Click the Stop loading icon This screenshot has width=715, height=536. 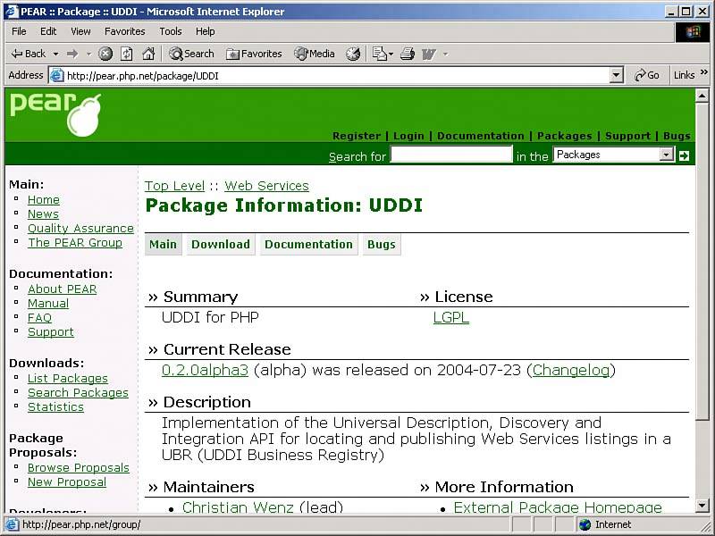[x=105, y=54]
